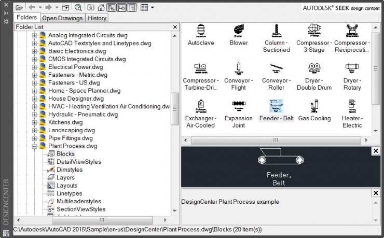Expand Electrical Power.dwg tree node
The image size is (384, 238).
[x=35, y=67]
